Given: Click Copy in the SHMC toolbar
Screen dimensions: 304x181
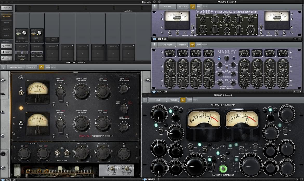Looking at the screenshot, I should [x=190, y=100].
